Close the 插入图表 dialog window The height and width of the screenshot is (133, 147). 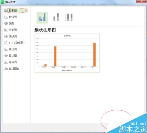tap(141, 1)
